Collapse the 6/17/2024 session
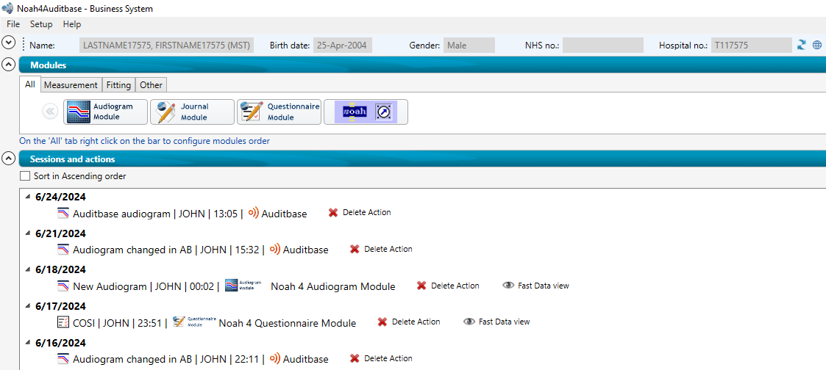This screenshot has height=370, width=826. pyautogui.click(x=27, y=306)
